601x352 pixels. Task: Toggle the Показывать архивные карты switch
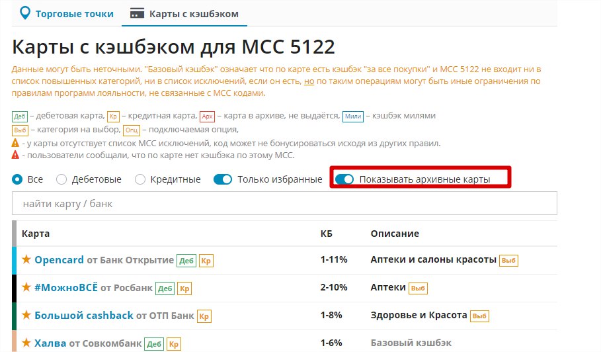344,179
